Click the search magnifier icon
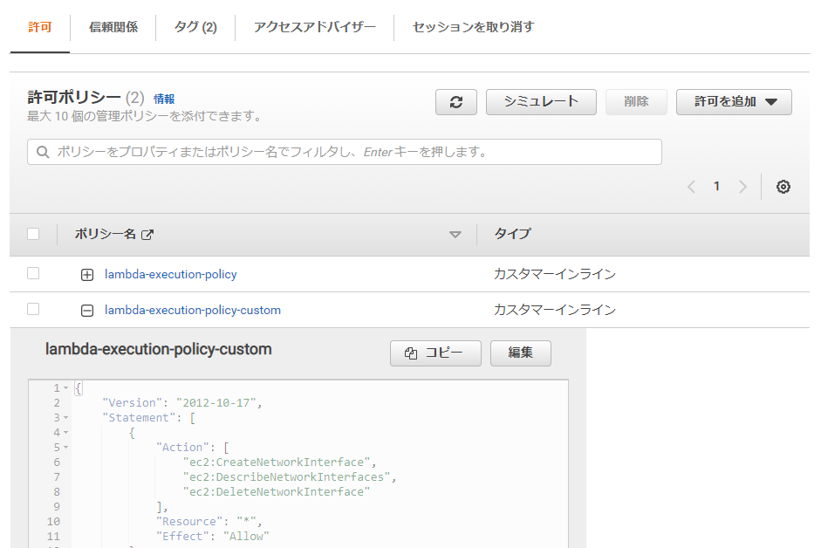821x548 pixels. pos(43,152)
